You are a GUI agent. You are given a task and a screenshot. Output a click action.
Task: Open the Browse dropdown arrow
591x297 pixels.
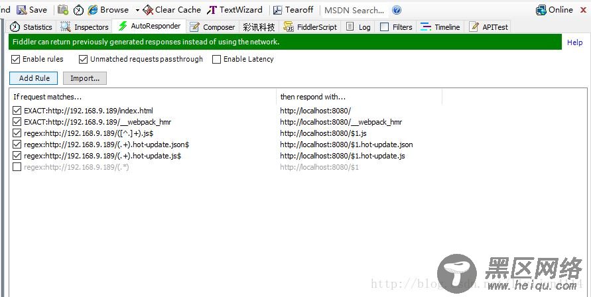pos(137,10)
